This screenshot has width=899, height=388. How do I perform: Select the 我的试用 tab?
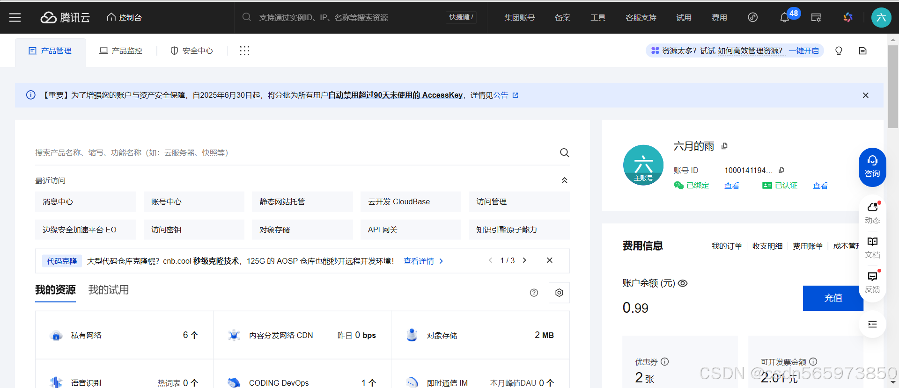tap(109, 290)
